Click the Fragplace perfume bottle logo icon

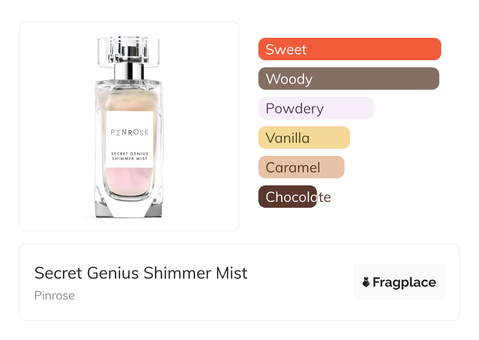pyautogui.click(x=366, y=282)
